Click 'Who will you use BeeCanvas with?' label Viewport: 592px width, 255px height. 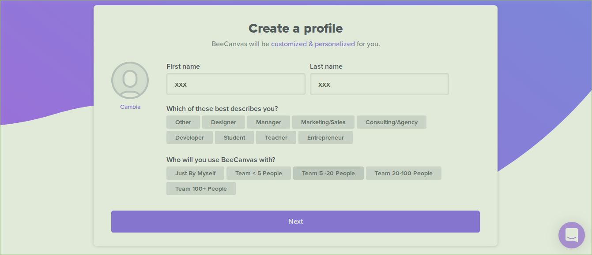(221, 160)
